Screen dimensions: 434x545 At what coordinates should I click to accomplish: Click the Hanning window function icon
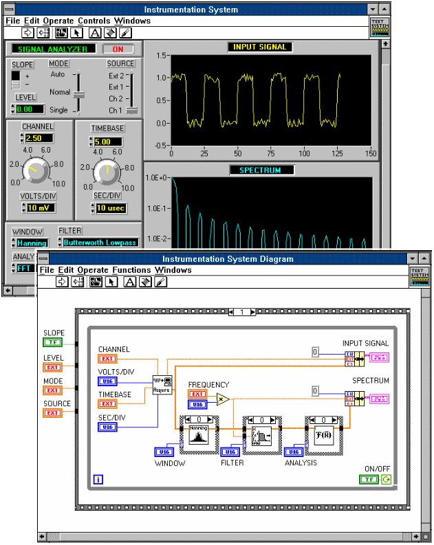[x=198, y=435]
